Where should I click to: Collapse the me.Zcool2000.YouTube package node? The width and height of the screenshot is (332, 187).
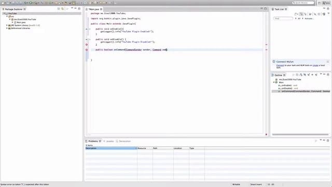10,19
